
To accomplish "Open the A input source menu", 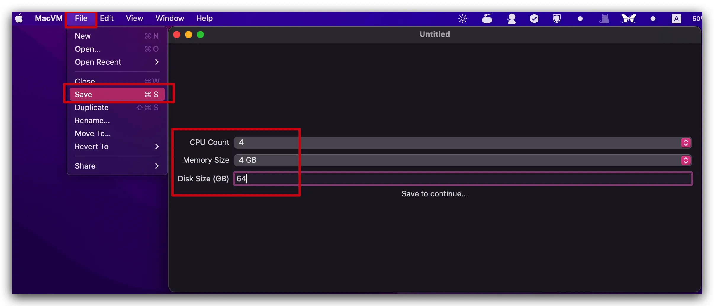I will pos(676,19).
